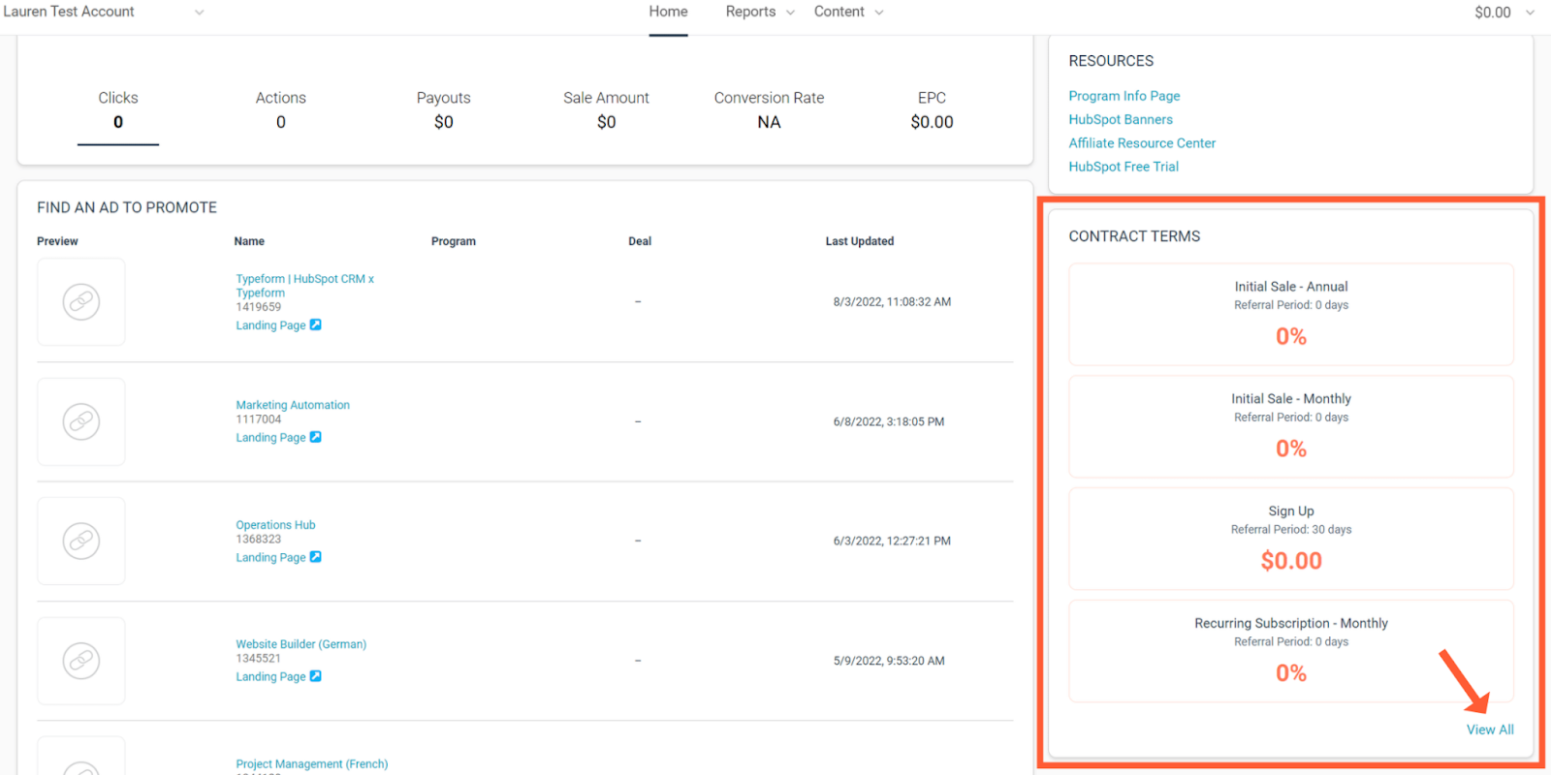Image resolution: width=1551 pixels, height=775 pixels.
Task: Click ad ID 1345521
Action: [x=258, y=659]
